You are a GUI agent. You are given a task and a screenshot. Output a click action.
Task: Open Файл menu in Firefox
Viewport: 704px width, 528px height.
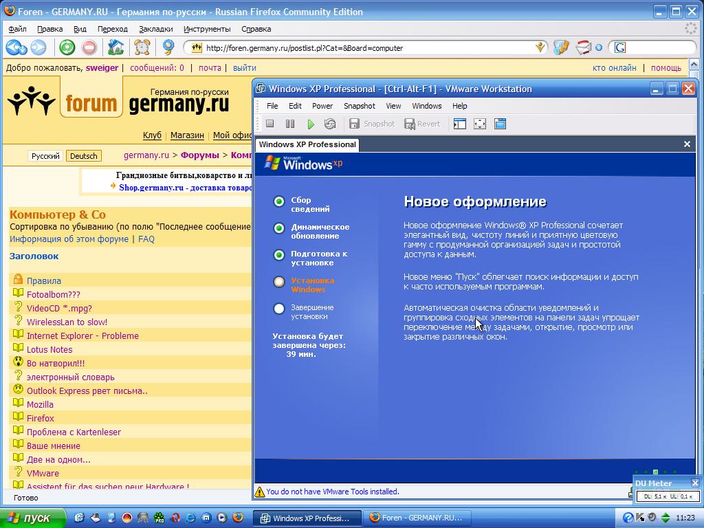[x=17, y=29]
